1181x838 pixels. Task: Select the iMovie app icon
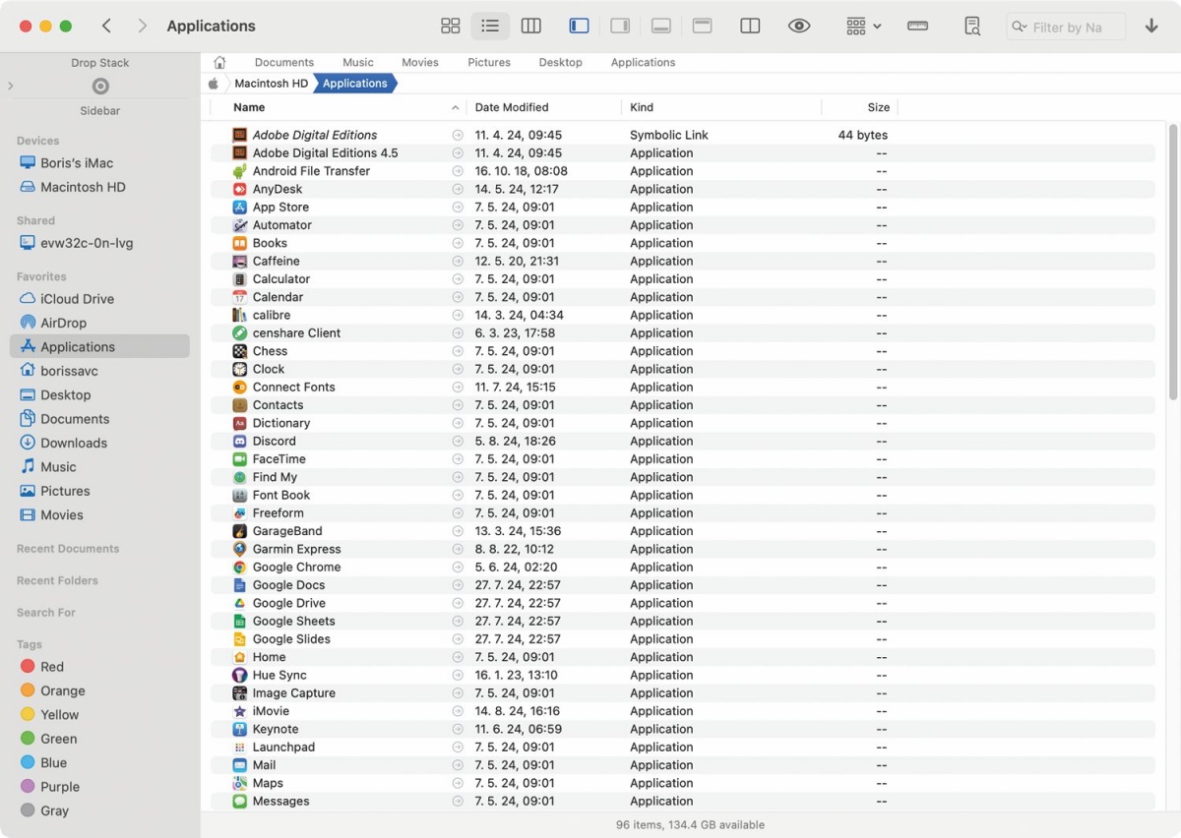(x=239, y=711)
